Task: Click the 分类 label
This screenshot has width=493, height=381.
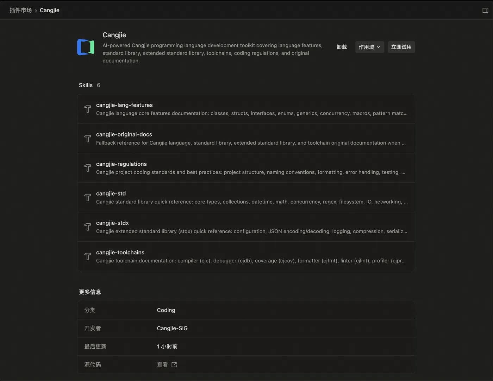Action: pyautogui.click(x=90, y=310)
